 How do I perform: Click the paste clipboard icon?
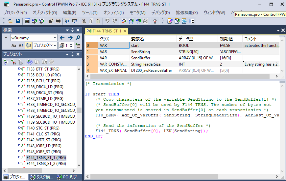pos(98,21)
